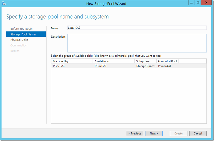This screenshot has height=141, width=214.
Task: Open the Physical Disks step
Action: 19,40
